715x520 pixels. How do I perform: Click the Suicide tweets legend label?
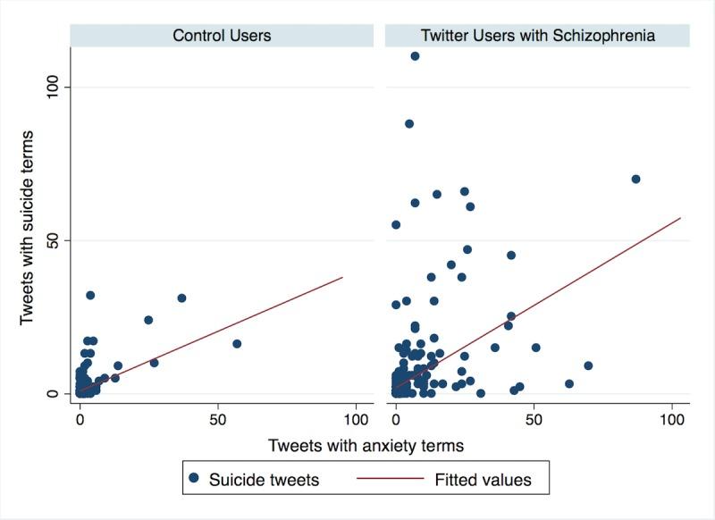pos(264,480)
